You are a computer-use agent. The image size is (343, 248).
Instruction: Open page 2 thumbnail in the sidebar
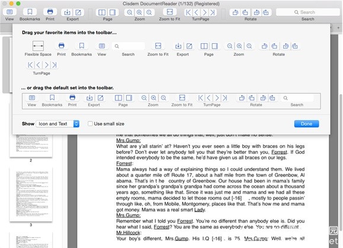pos(31,146)
